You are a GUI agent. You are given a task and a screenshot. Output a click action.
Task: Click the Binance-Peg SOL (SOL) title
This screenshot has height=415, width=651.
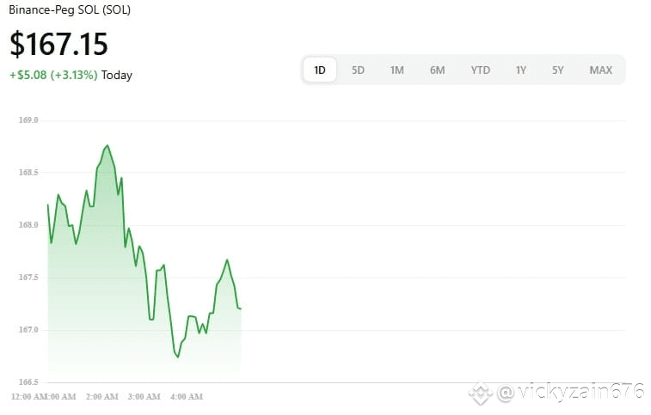click(x=70, y=9)
